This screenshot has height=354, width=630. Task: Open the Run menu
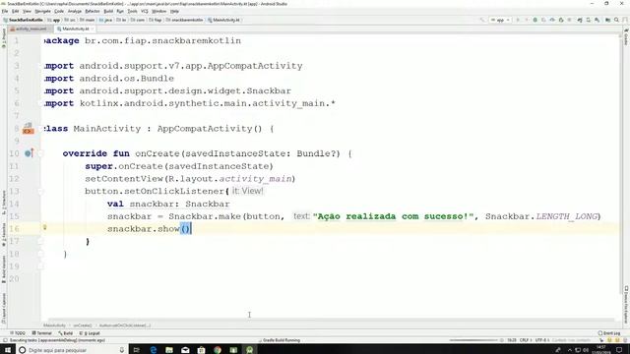[x=120, y=11]
